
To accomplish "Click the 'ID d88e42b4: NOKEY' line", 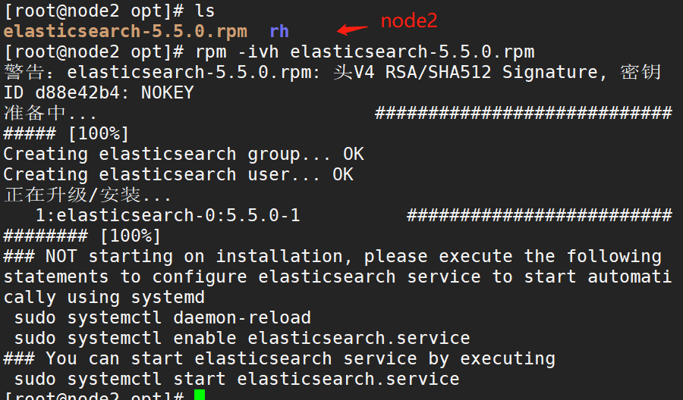I will pos(99,92).
